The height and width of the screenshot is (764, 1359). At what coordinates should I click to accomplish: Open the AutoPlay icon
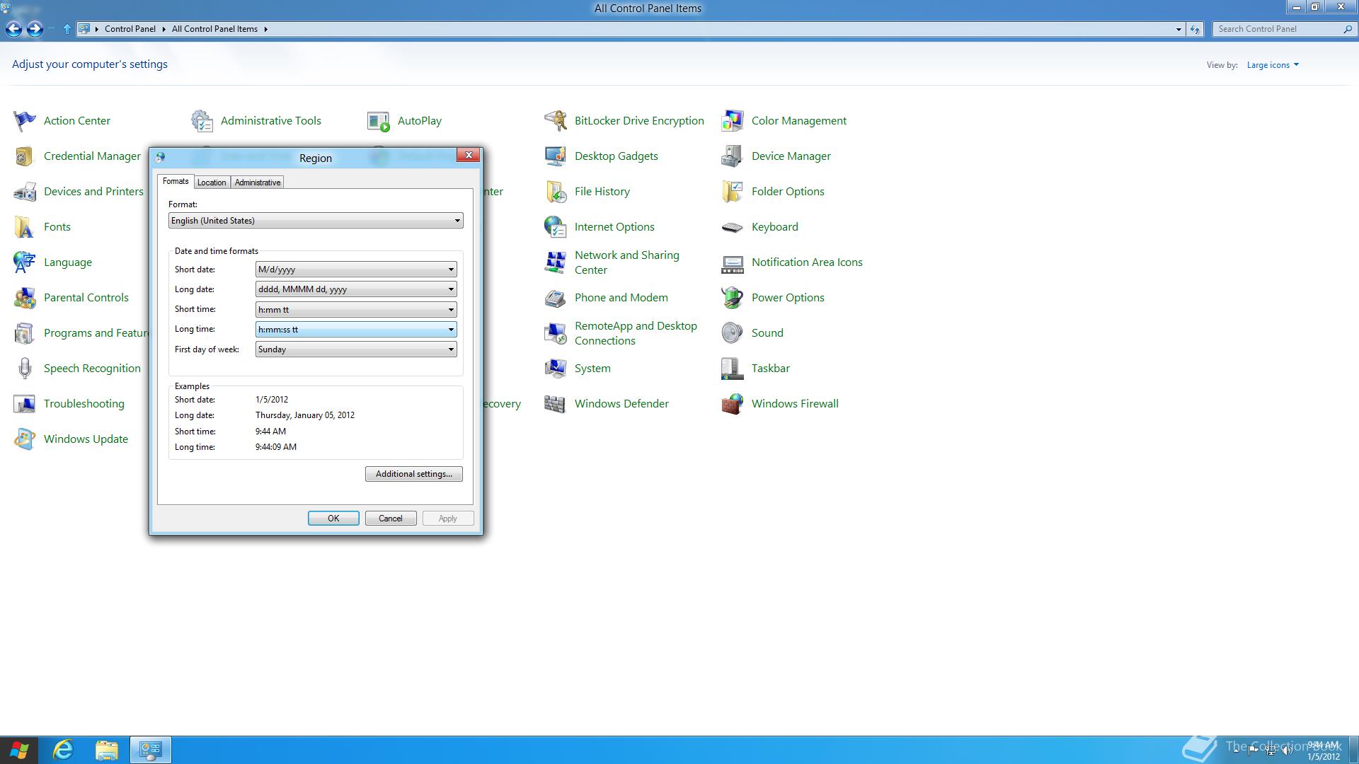pyautogui.click(x=379, y=121)
